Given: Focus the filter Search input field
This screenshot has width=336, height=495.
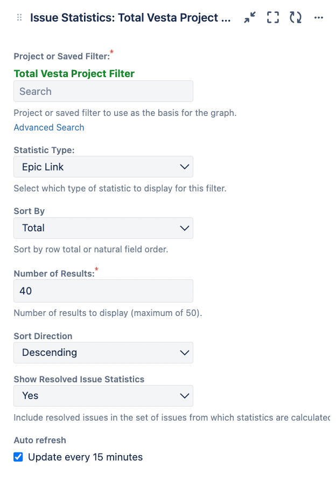Looking at the screenshot, I should [x=103, y=91].
